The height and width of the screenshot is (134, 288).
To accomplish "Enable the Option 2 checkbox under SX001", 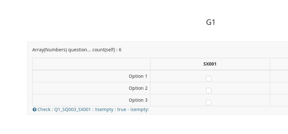I will [209, 90].
